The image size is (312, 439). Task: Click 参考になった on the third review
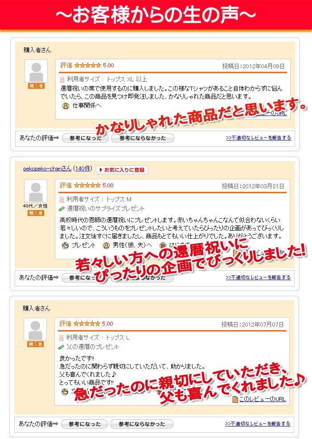[85, 424]
